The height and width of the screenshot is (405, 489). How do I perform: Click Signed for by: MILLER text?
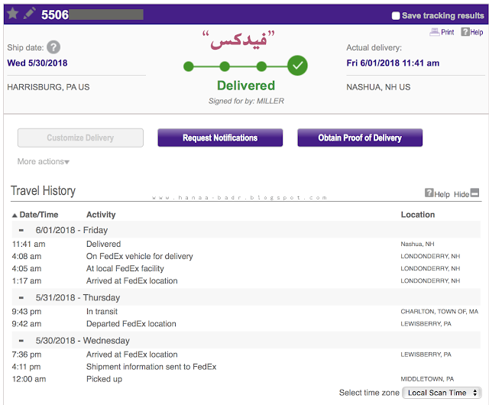pos(246,101)
